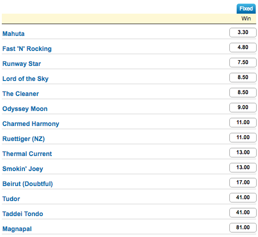Open the Runway Star link
258x237 pixels.
click(x=21, y=64)
